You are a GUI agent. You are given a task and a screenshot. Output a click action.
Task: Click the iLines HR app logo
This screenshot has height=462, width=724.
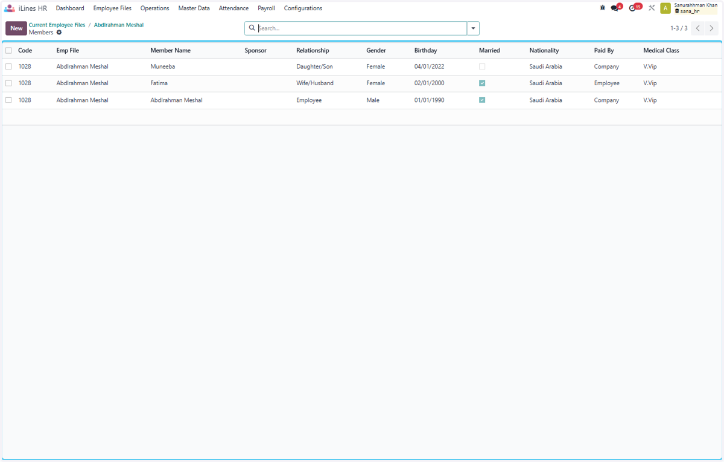coord(10,8)
